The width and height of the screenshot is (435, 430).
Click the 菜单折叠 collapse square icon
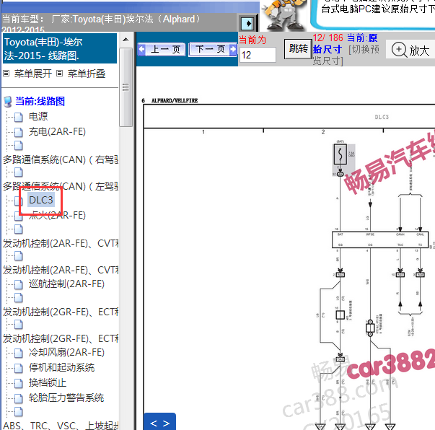coord(59,74)
